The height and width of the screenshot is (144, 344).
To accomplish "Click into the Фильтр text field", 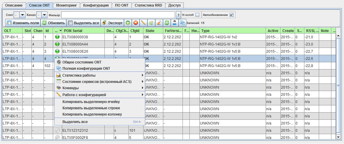I will click(118, 15).
